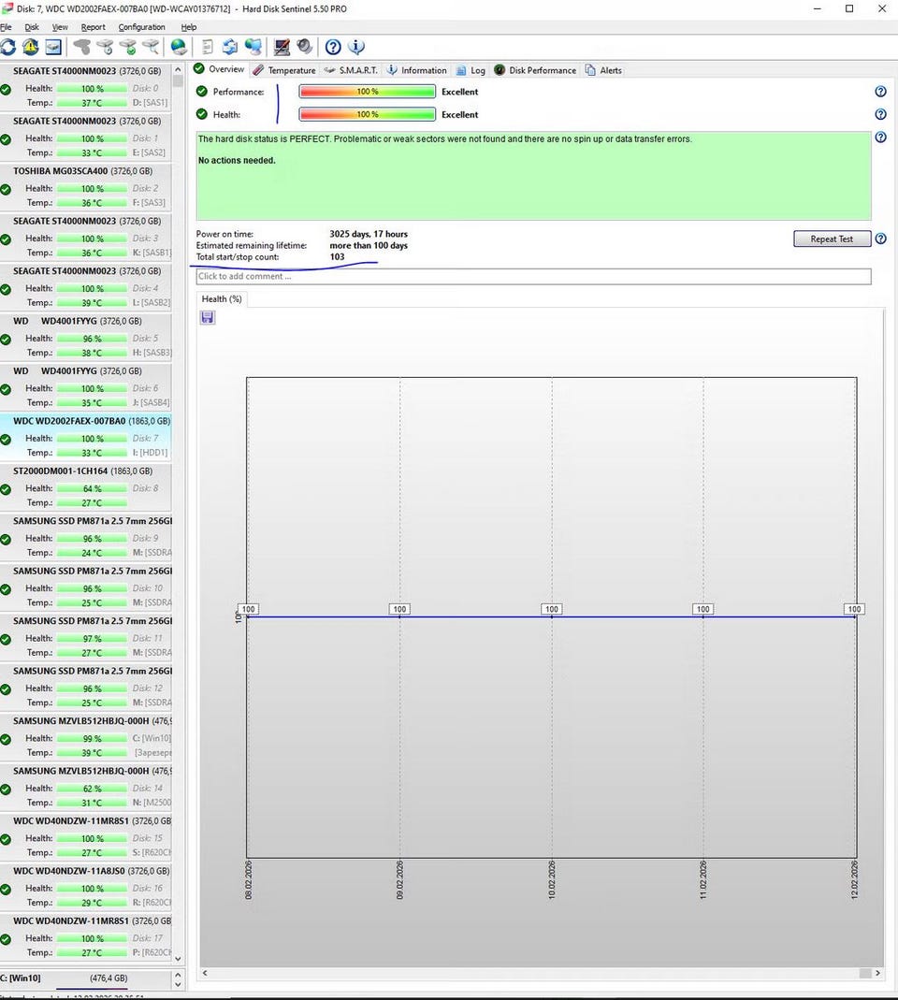Open the Report menu
This screenshot has width=898, height=1000.
(x=93, y=27)
